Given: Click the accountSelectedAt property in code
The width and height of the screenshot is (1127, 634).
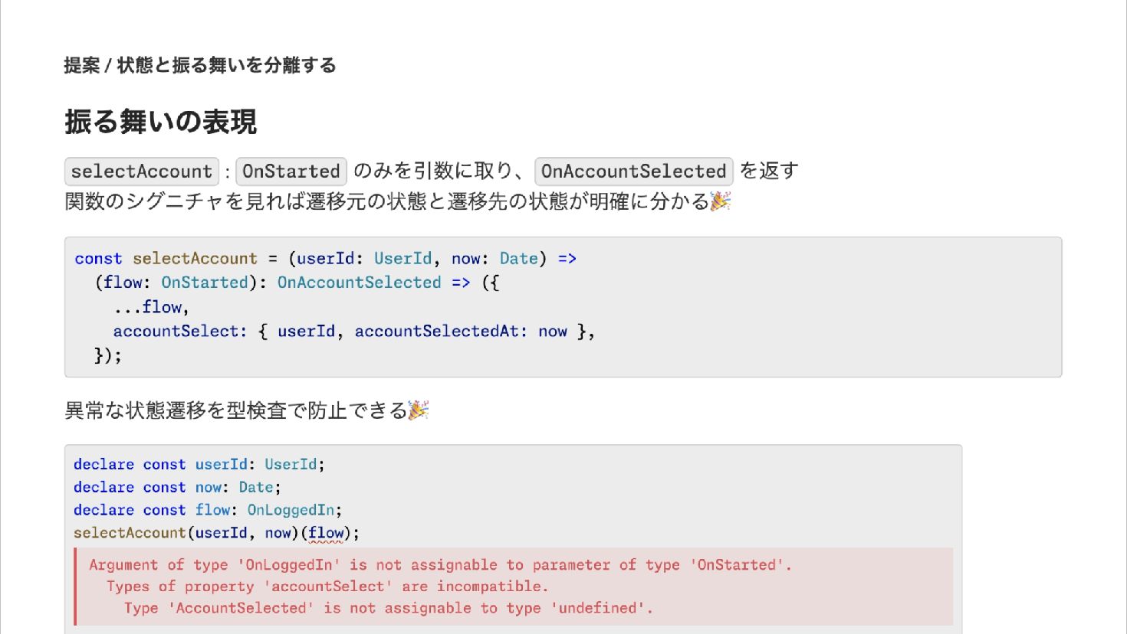Looking at the screenshot, I should coord(436,332).
